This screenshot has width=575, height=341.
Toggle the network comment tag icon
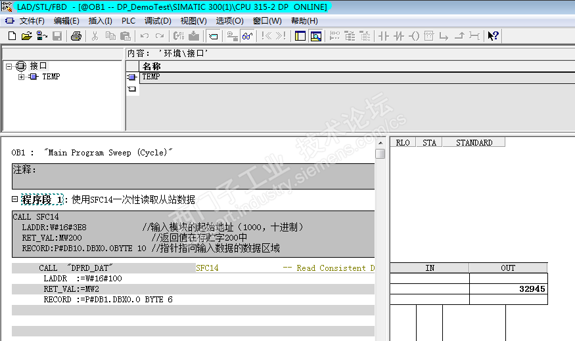click(x=213, y=36)
